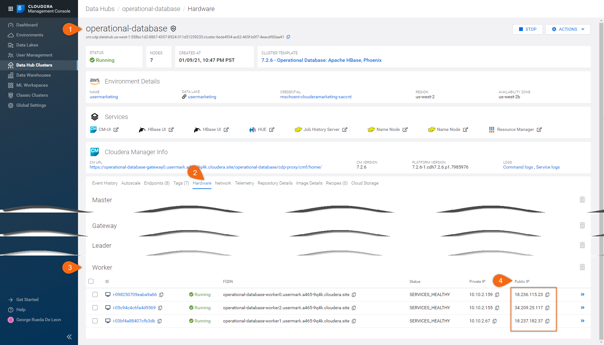Open CM-UI external link icon

(x=116, y=130)
